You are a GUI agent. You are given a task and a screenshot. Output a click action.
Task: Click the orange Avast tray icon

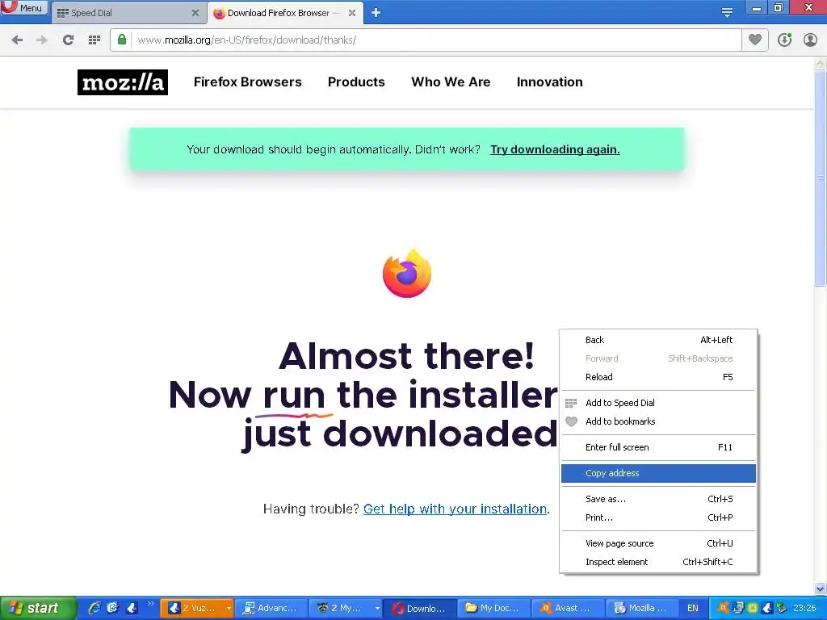723,608
